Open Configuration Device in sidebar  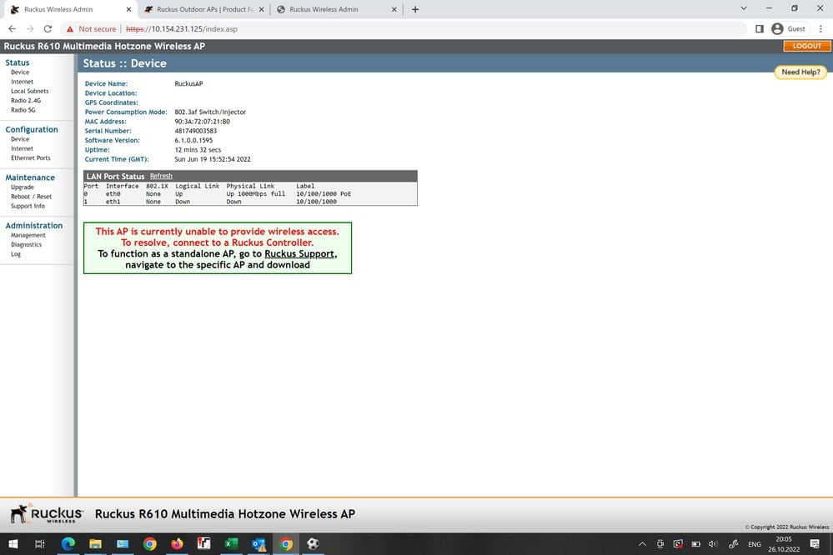(x=20, y=139)
